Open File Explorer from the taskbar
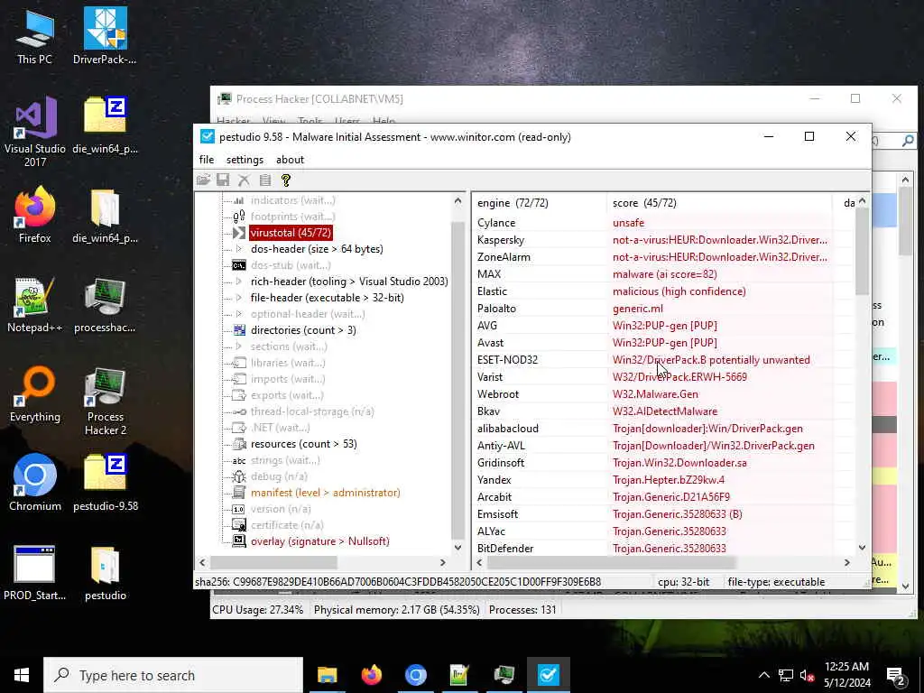Viewport: 924px width, 693px height. click(327, 675)
